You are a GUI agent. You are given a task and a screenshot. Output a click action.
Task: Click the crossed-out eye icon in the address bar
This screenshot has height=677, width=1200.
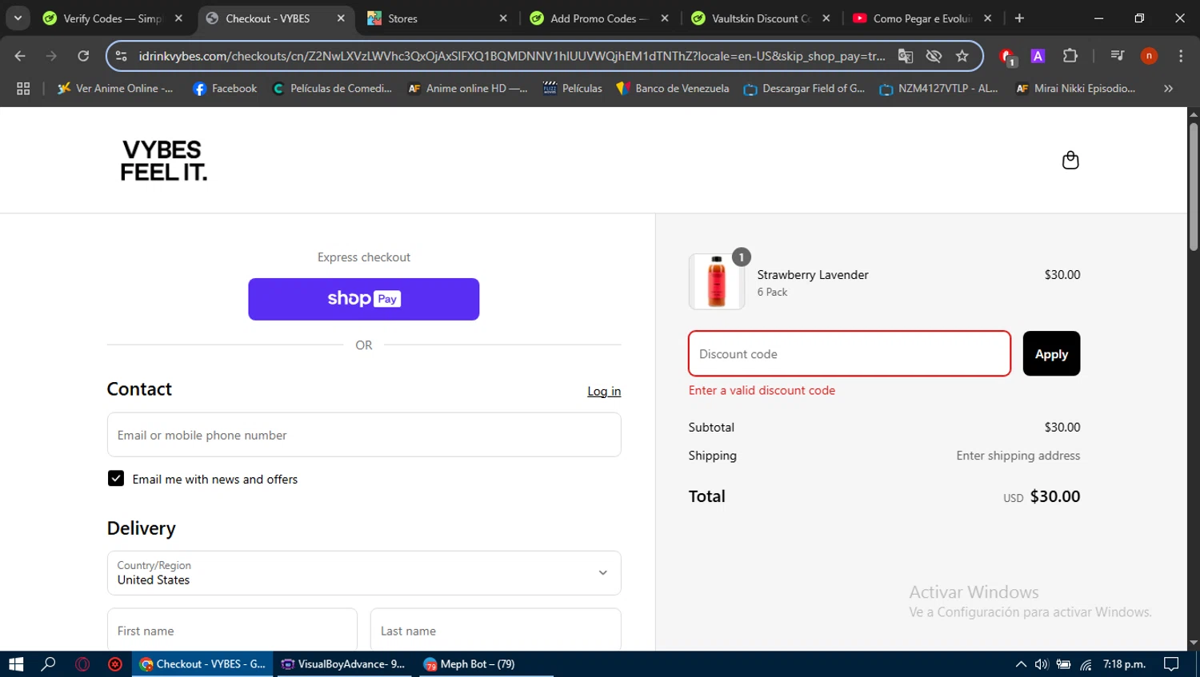tap(934, 56)
